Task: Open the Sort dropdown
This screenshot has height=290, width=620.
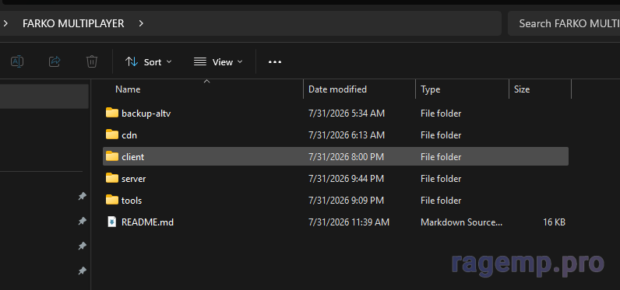Action: pos(149,62)
